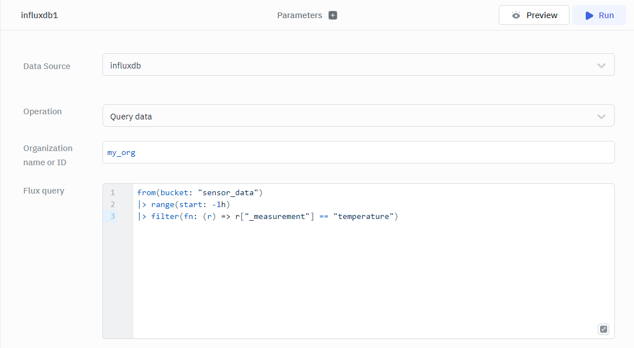Click the Operation field label
The image size is (634, 348).
click(42, 111)
